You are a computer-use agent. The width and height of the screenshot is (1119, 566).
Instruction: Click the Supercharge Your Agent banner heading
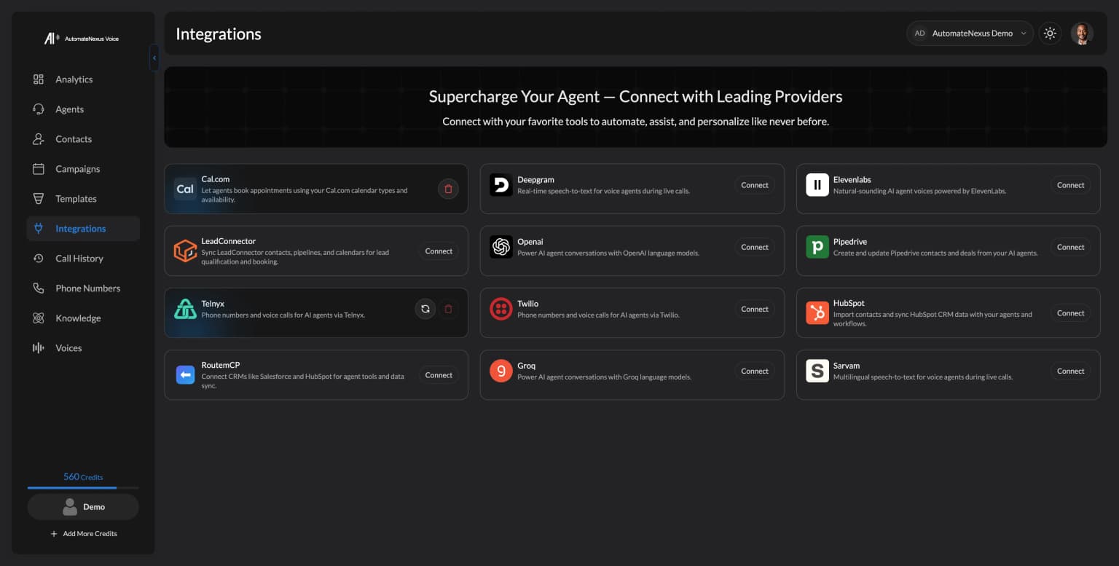pos(635,97)
